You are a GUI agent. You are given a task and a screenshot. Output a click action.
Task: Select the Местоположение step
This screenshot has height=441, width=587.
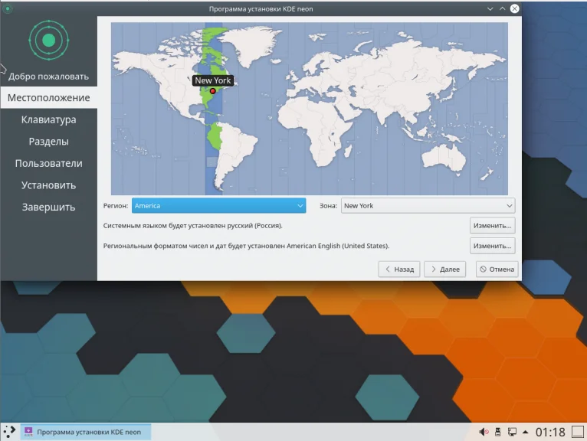coord(49,98)
